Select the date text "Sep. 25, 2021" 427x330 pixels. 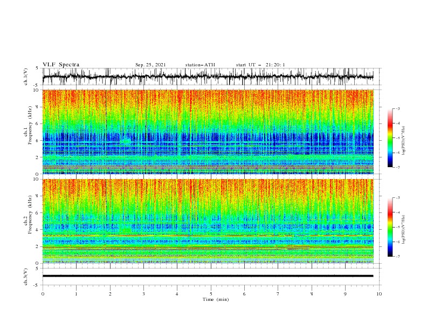tap(150, 65)
